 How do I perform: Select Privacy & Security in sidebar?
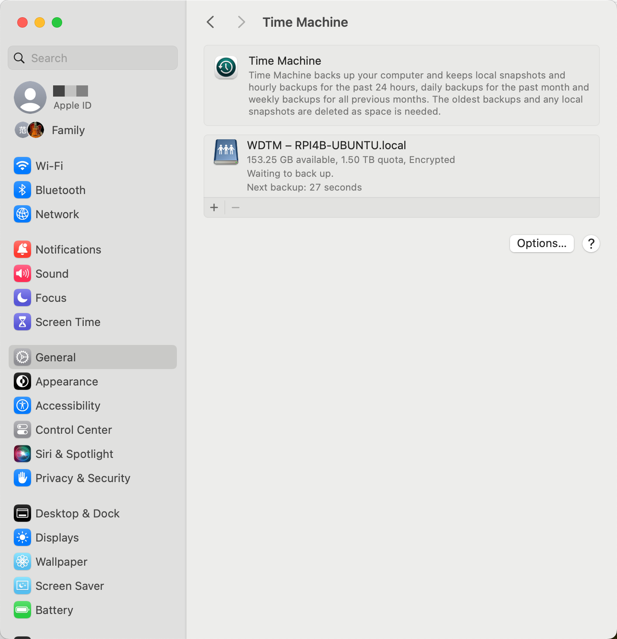pos(82,478)
